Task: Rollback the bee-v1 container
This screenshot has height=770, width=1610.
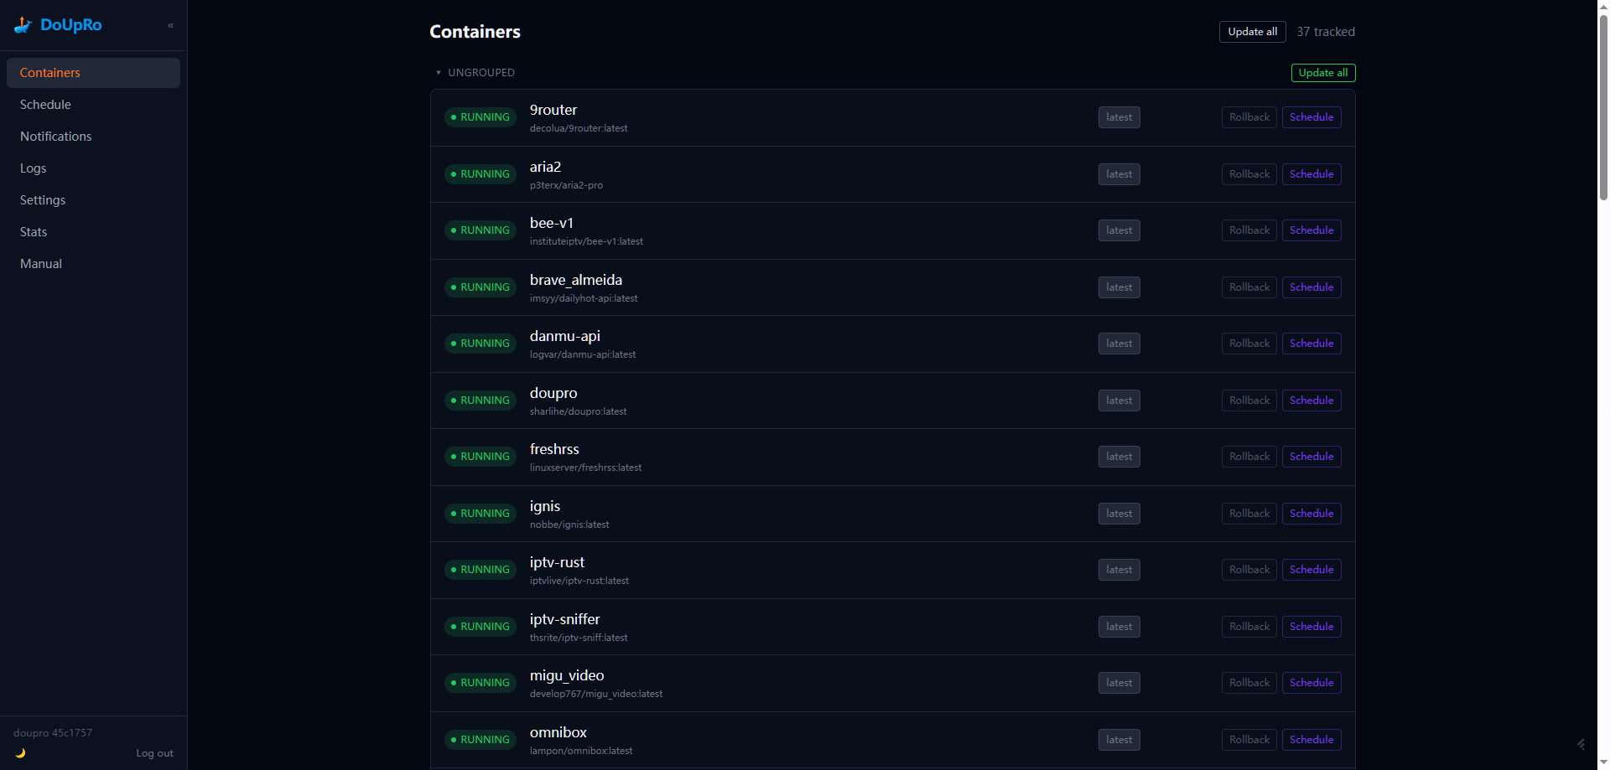Action: coord(1249,230)
